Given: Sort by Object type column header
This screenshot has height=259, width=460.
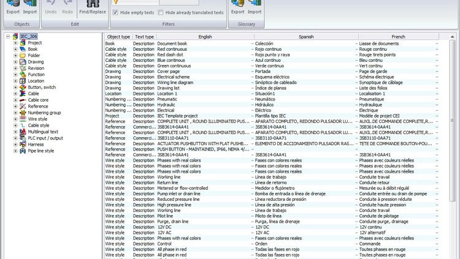Looking at the screenshot, I should [x=118, y=37].
